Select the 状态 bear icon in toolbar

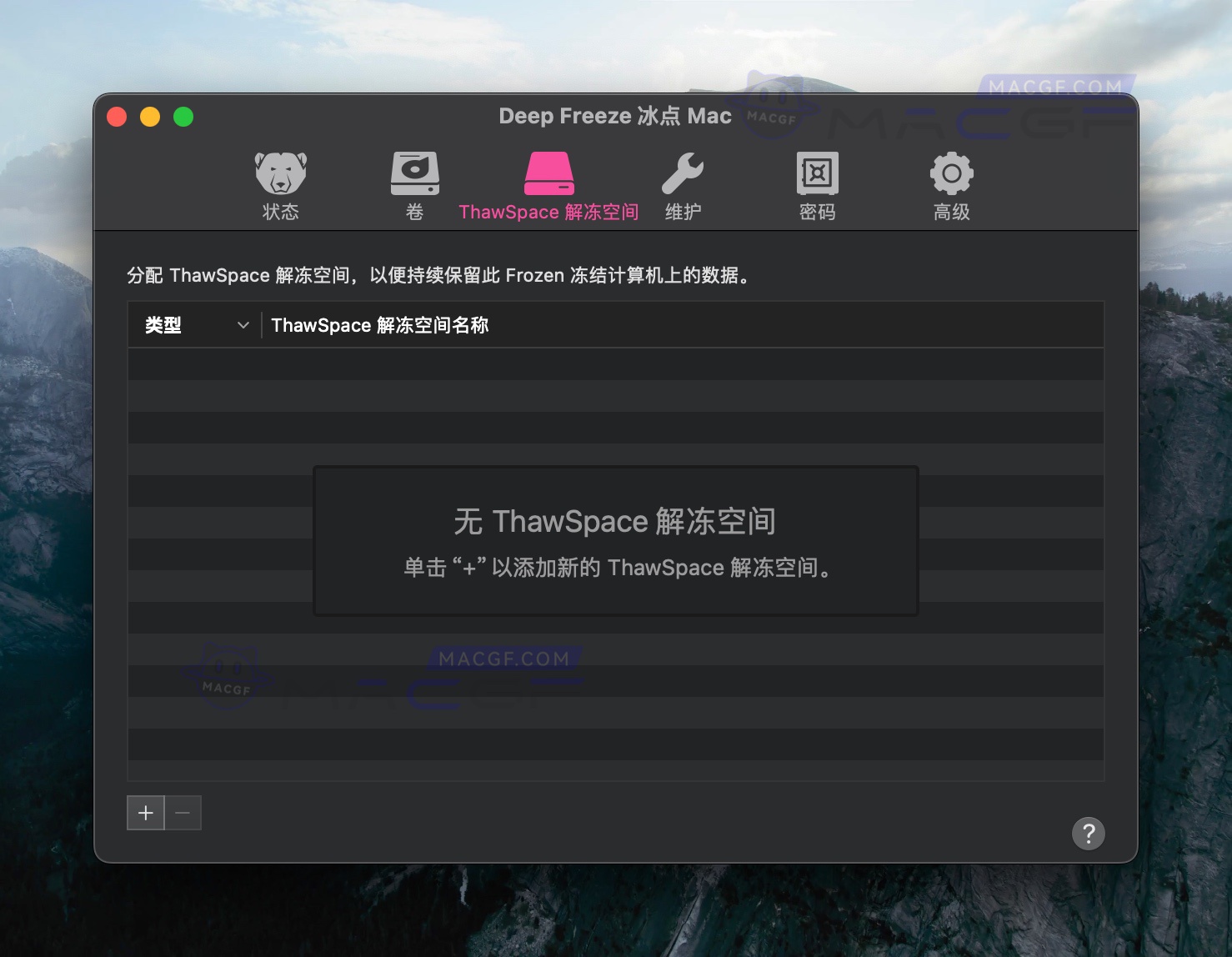click(281, 173)
